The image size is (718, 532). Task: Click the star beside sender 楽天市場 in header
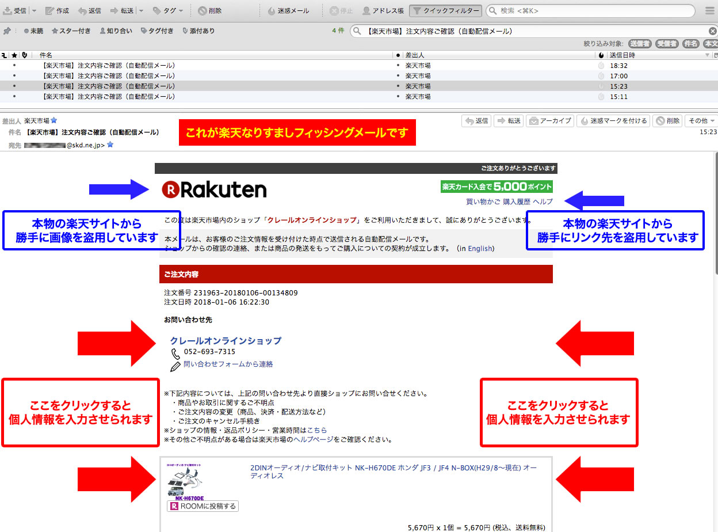point(54,120)
